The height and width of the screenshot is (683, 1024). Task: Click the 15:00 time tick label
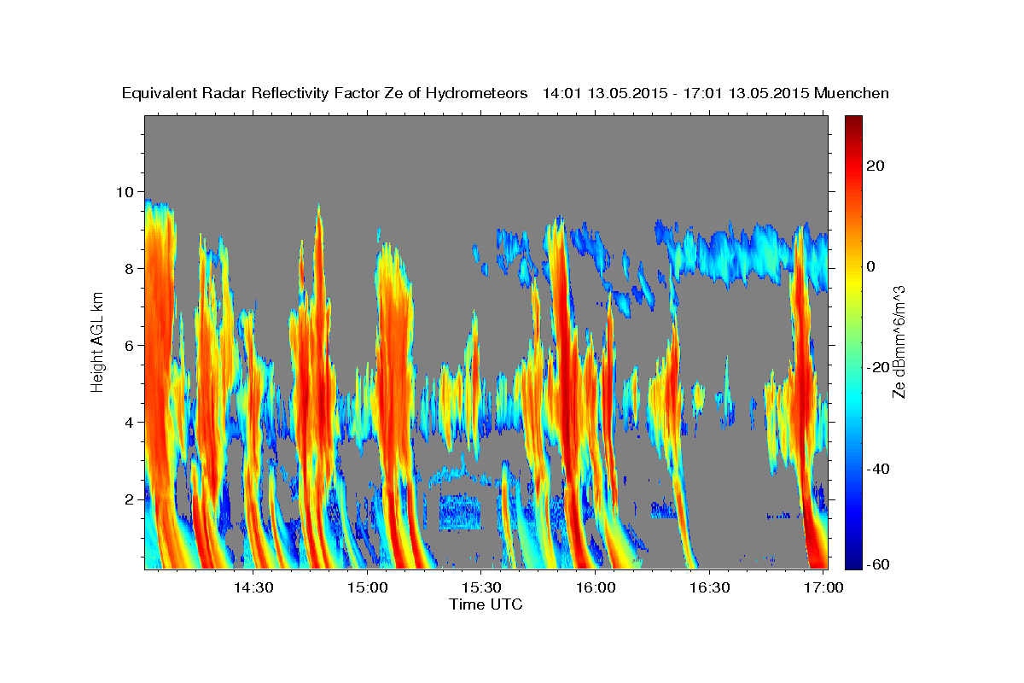point(368,588)
